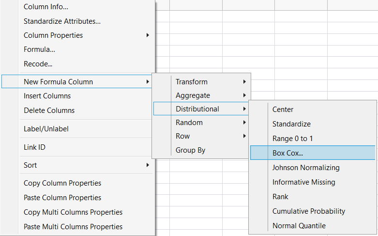
Task: Expand the Random submenu
Action: pyautogui.click(x=189, y=123)
